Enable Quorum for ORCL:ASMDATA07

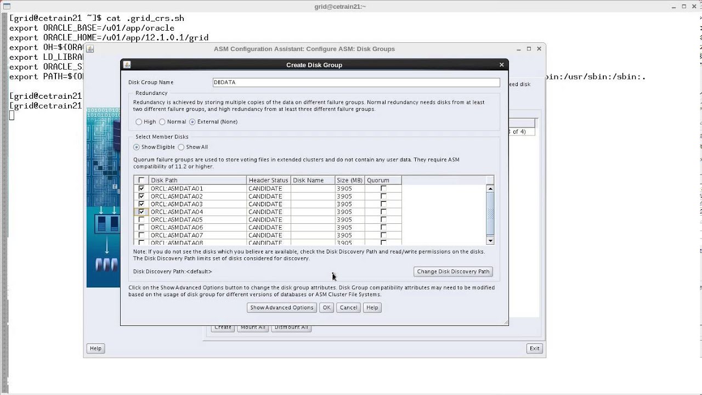(x=383, y=235)
